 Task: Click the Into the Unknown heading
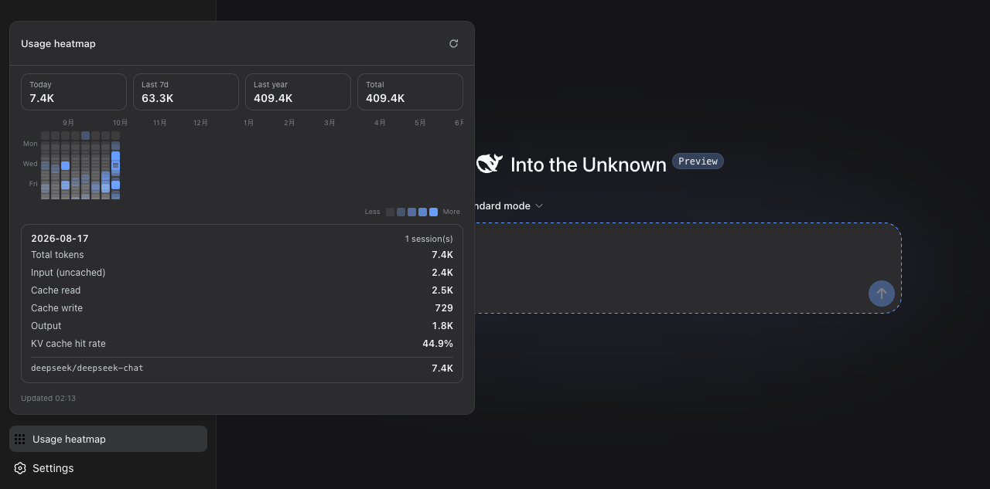pyautogui.click(x=589, y=165)
